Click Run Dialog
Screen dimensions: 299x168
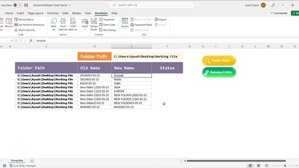pos(107,30)
